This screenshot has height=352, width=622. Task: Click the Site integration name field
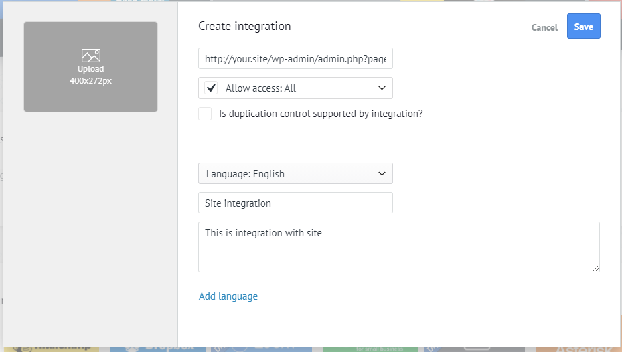click(x=295, y=203)
